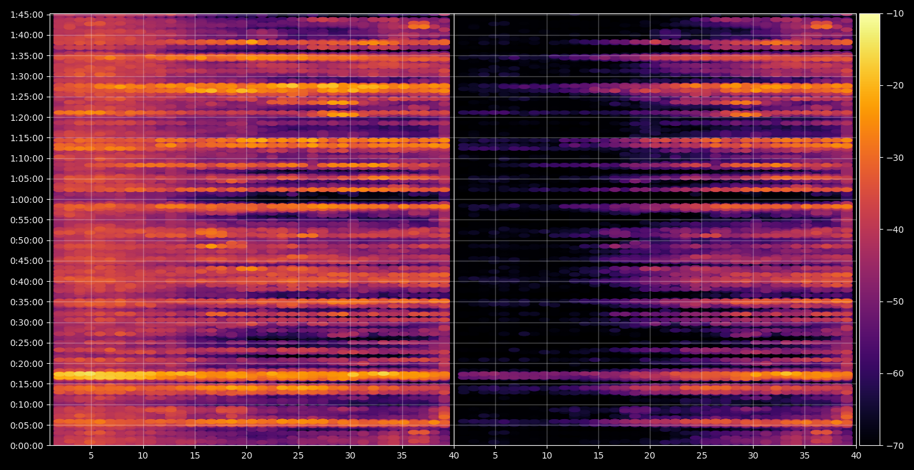914x470 pixels.
Task: Click the −70 colorbar value
Action: [895, 446]
